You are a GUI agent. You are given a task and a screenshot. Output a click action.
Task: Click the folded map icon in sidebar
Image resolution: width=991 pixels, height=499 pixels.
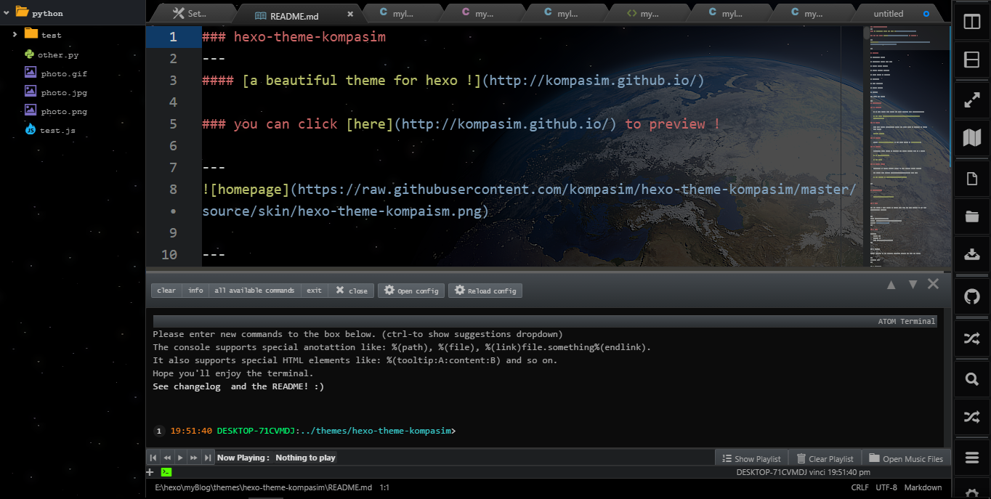click(971, 137)
